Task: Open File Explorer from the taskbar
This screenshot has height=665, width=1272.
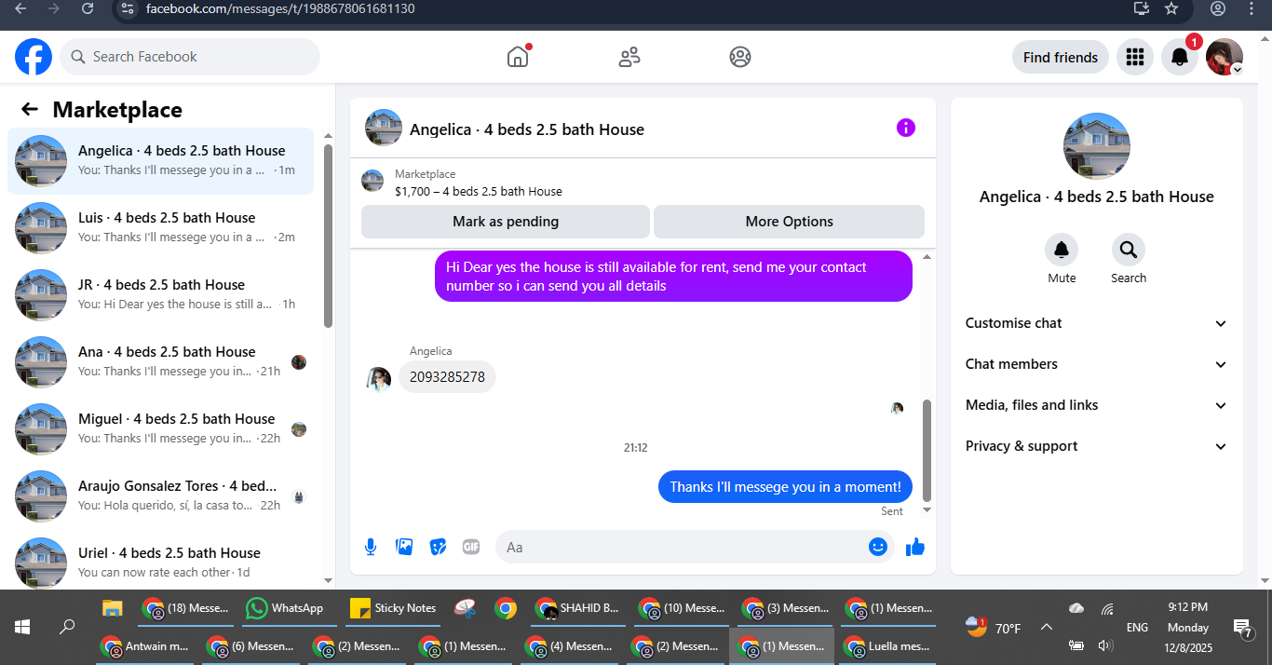Action: point(113,608)
